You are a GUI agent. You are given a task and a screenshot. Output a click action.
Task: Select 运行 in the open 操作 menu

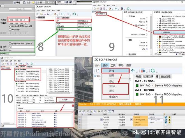[x=115, y=91]
